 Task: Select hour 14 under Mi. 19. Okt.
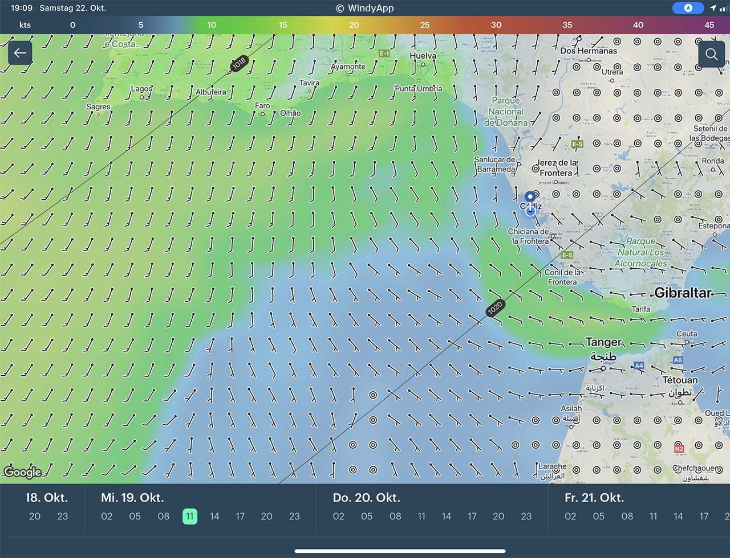[x=214, y=516]
